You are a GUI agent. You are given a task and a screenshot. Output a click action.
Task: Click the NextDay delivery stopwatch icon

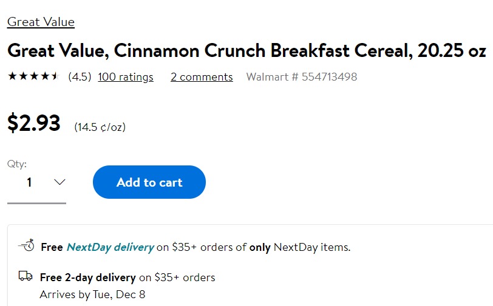pos(27,245)
